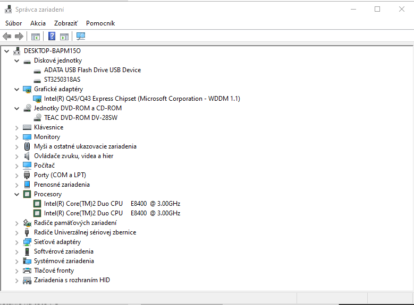Click the DESKTOP-BAPM15O computer icon

[17, 51]
